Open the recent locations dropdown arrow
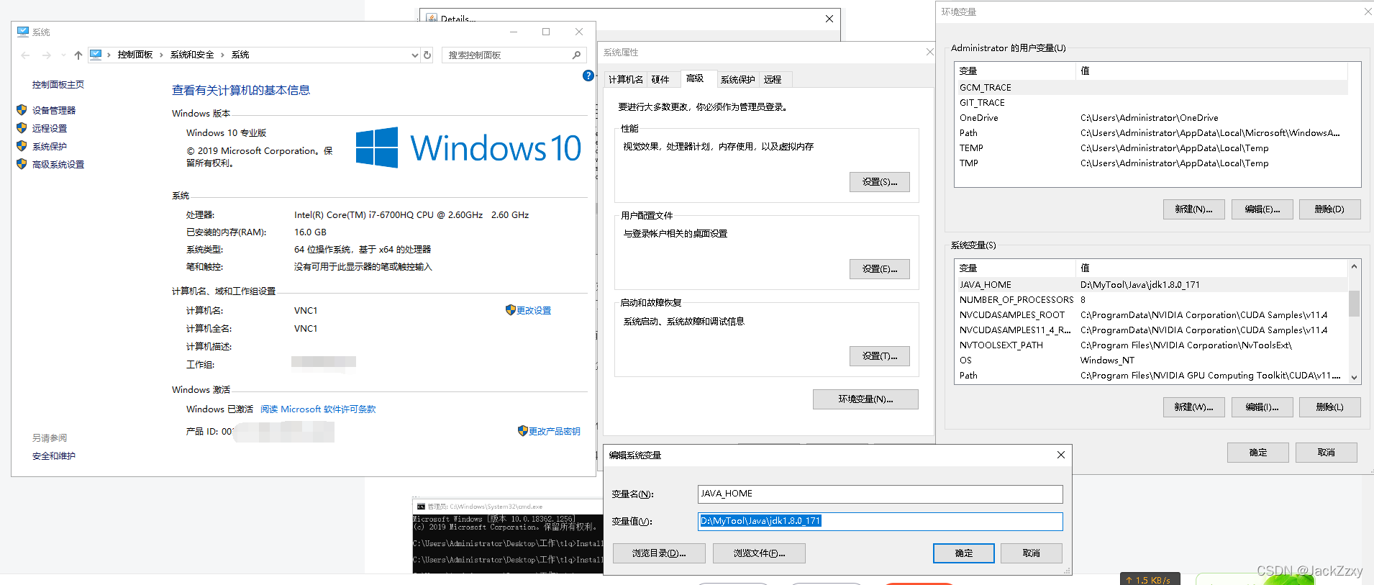The image size is (1374, 585). click(x=63, y=55)
